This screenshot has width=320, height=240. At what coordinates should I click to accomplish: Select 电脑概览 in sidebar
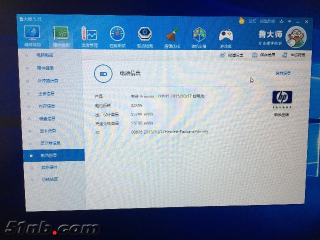[44, 55]
